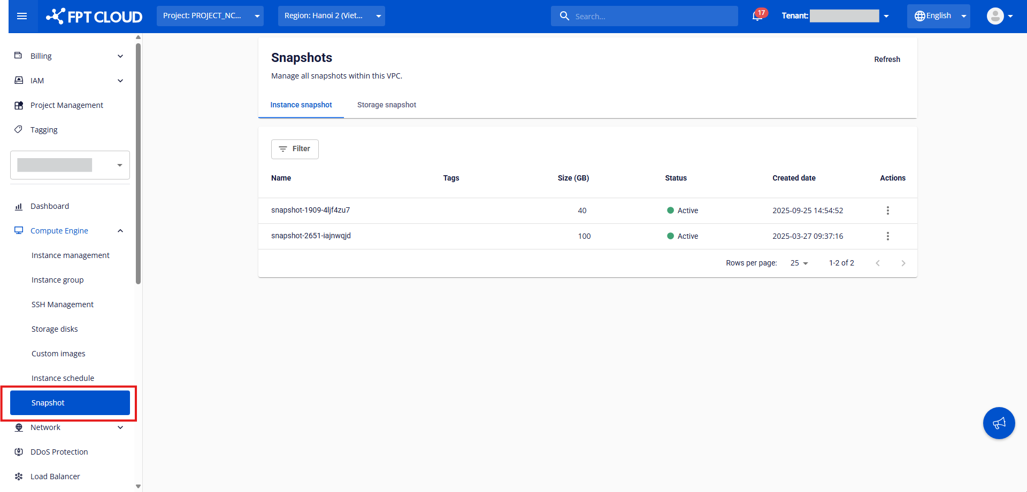
Task: Open actions menu for snapshot-2651-iajnwqjd
Action: click(x=887, y=236)
